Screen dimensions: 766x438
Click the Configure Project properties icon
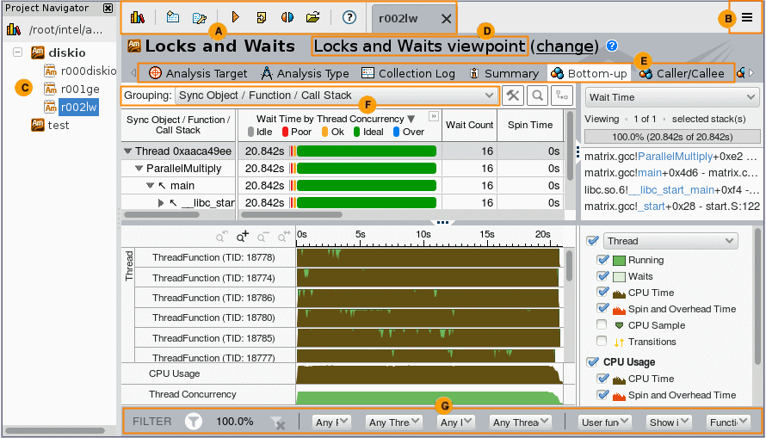click(200, 17)
